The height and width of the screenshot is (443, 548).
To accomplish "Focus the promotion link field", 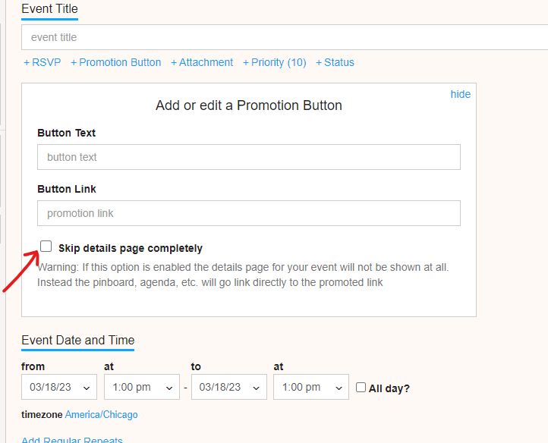I will tap(249, 213).
